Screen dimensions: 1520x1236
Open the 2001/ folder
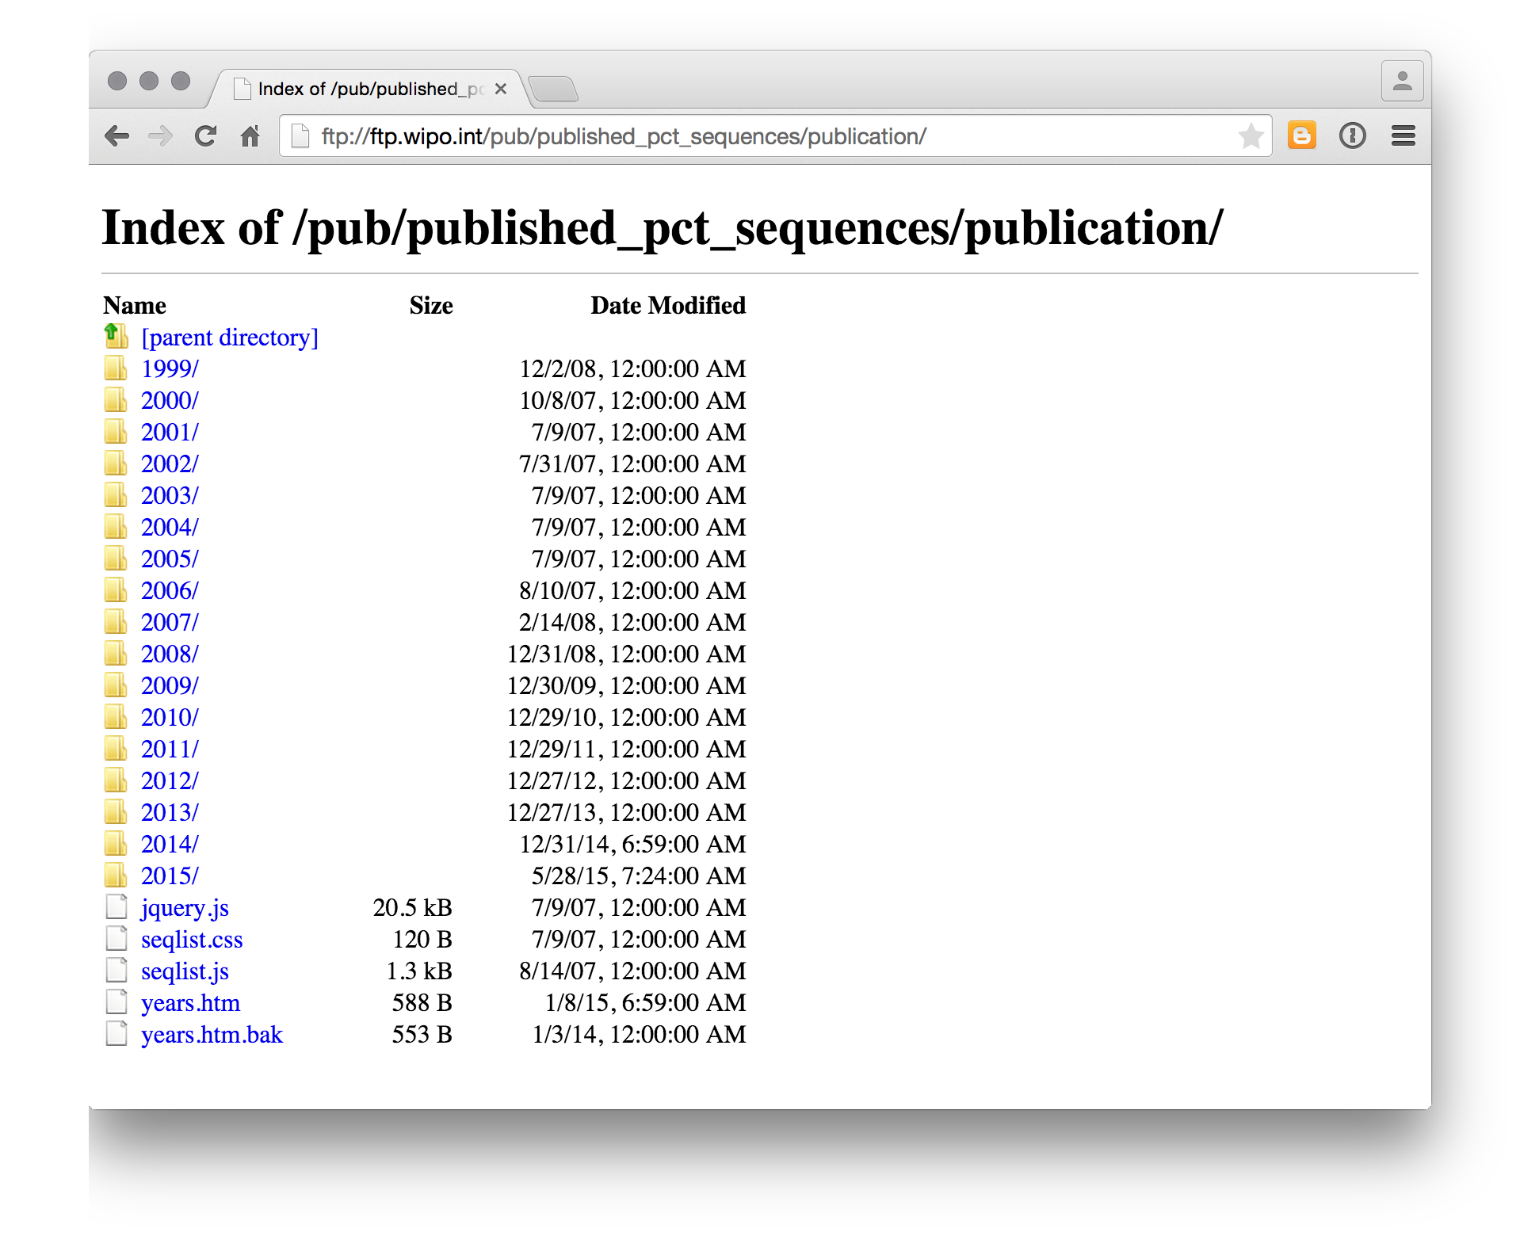tap(170, 433)
